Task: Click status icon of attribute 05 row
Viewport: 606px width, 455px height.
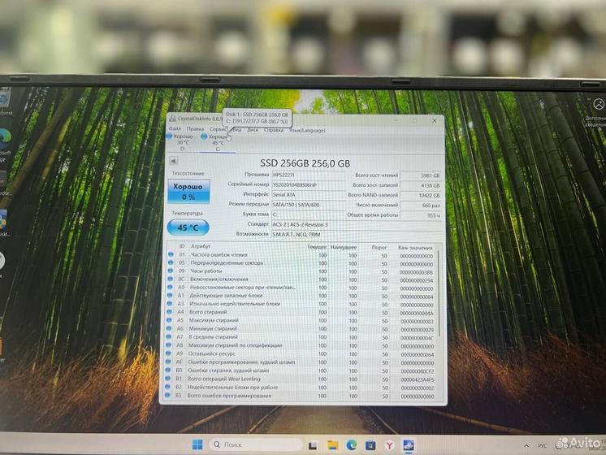Action: [x=171, y=262]
